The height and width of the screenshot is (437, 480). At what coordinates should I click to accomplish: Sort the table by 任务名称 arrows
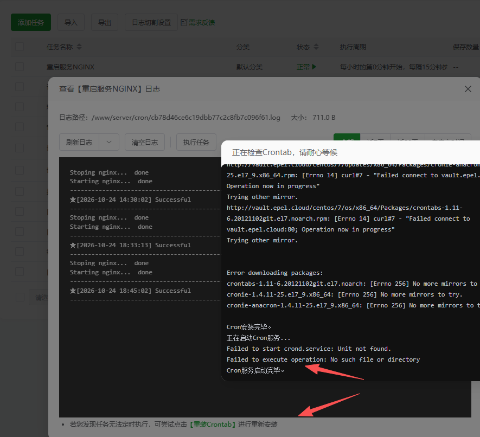[79, 47]
